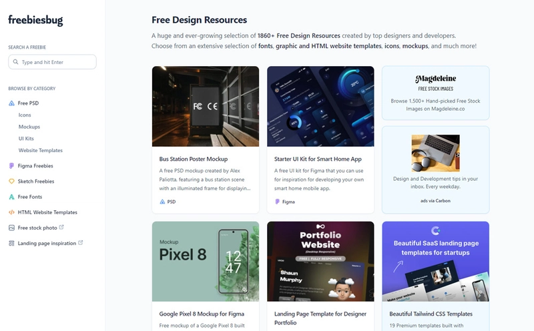Click external link icon beside Free stock photo
Screen dimensions: 534x331
pyautogui.click(x=61, y=227)
